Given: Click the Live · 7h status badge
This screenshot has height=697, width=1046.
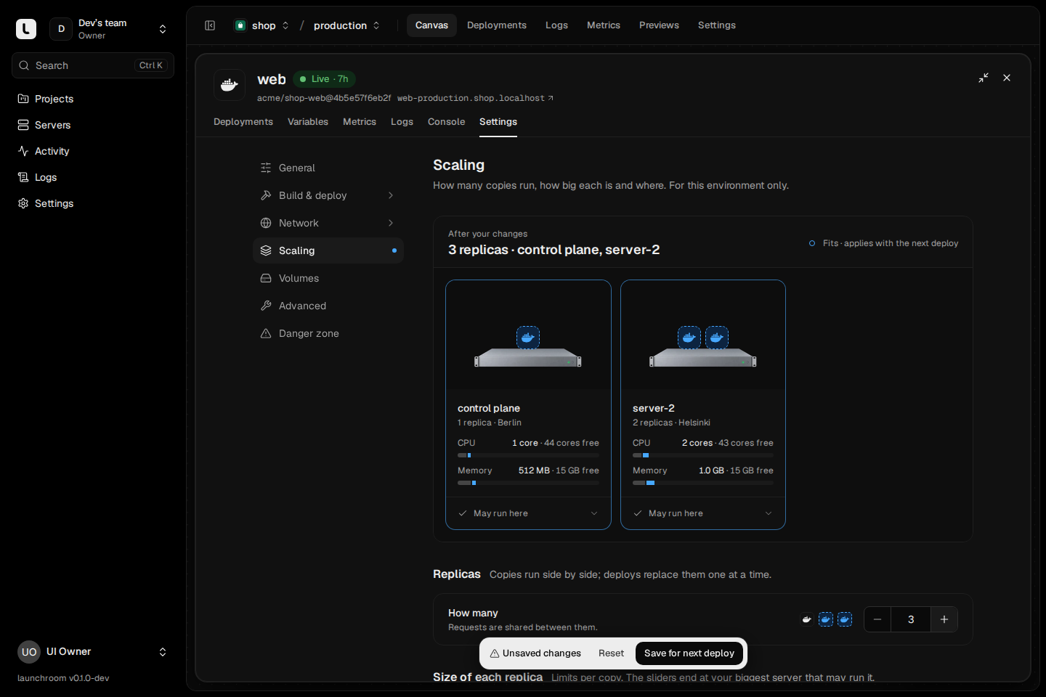Looking at the screenshot, I should tap(324, 79).
